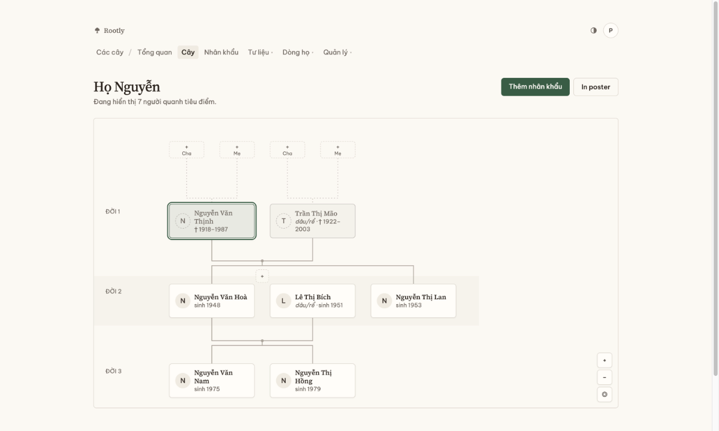Open the Nguyễn Thị Hồng card

[312, 381]
